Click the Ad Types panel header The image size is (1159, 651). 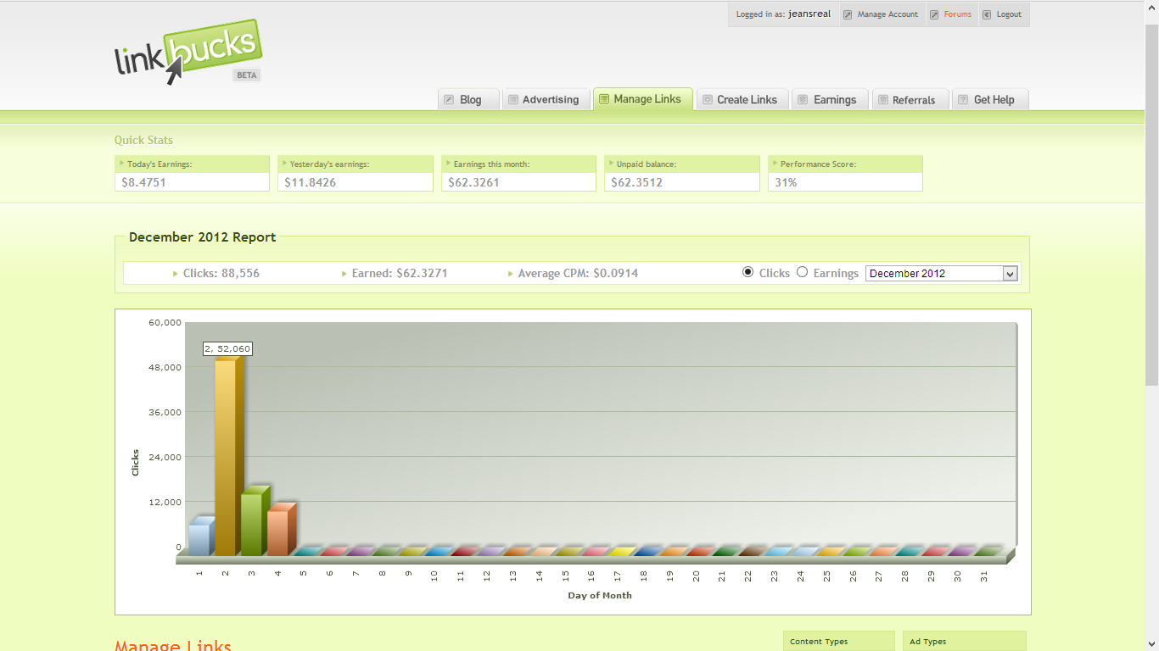(x=964, y=641)
